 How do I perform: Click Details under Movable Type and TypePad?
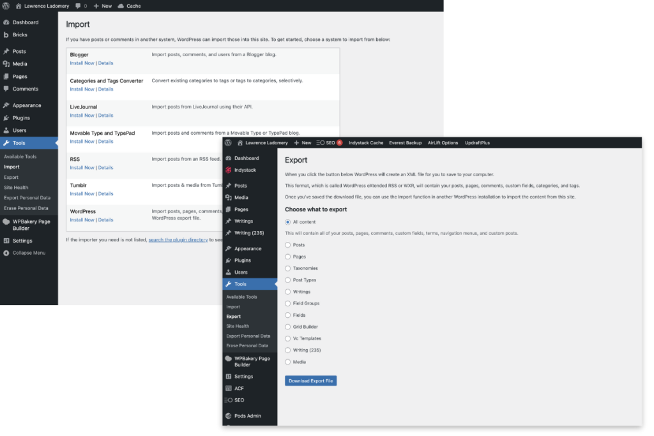pyautogui.click(x=105, y=141)
